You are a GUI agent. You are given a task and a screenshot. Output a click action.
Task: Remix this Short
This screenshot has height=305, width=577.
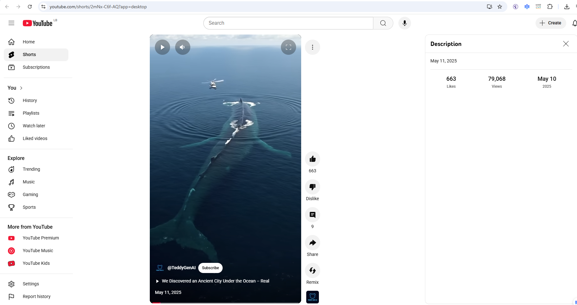pos(312,270)
